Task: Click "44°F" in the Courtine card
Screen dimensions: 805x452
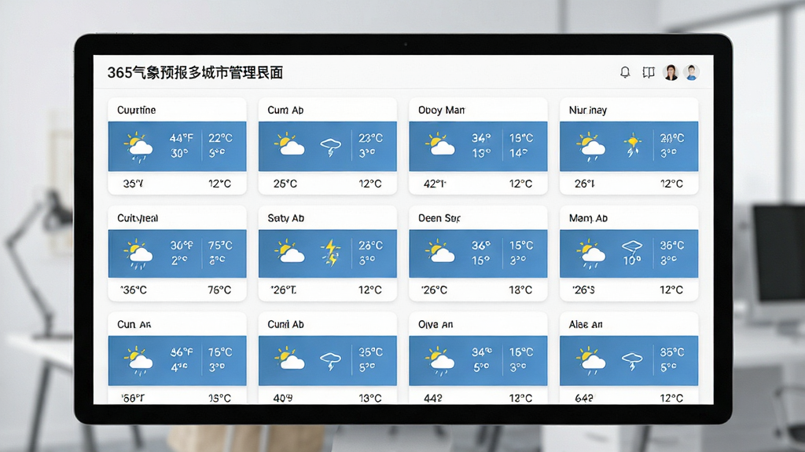Action: tap(182, 138)
